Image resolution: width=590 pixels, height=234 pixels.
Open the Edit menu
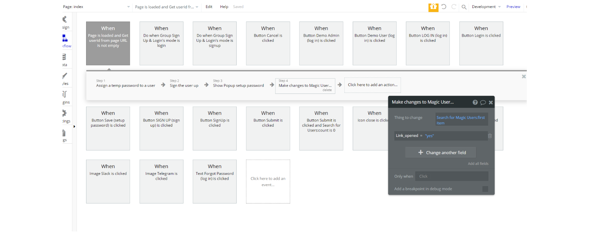coord(209,7)
